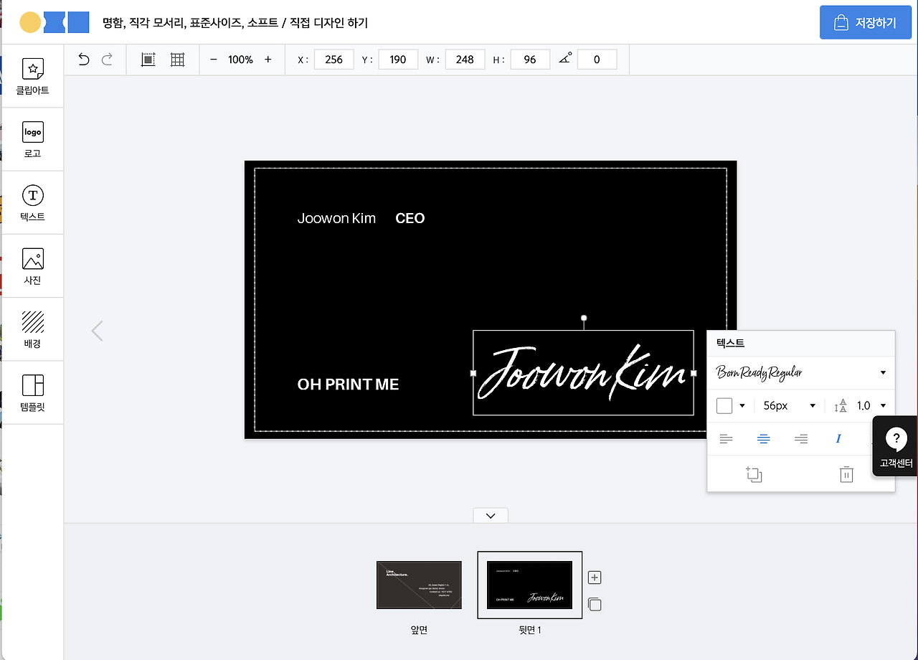Center-align the text
This screenshot has width=918, height=660.
tap(764, 439)
